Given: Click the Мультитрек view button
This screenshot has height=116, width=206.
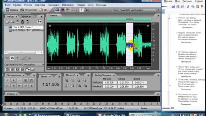Looking at the screenshot, I should [x=29, y=10].
